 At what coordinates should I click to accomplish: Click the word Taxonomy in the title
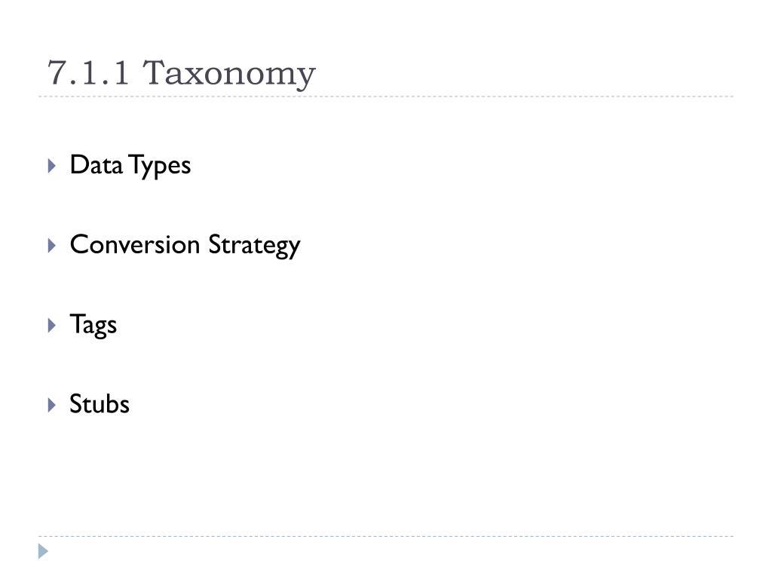[229, 75]
